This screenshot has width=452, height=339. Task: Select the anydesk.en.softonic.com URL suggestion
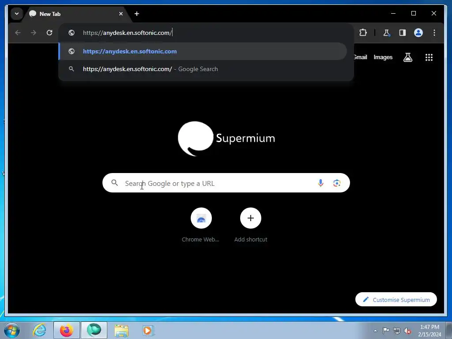click(x=203, y=51)
